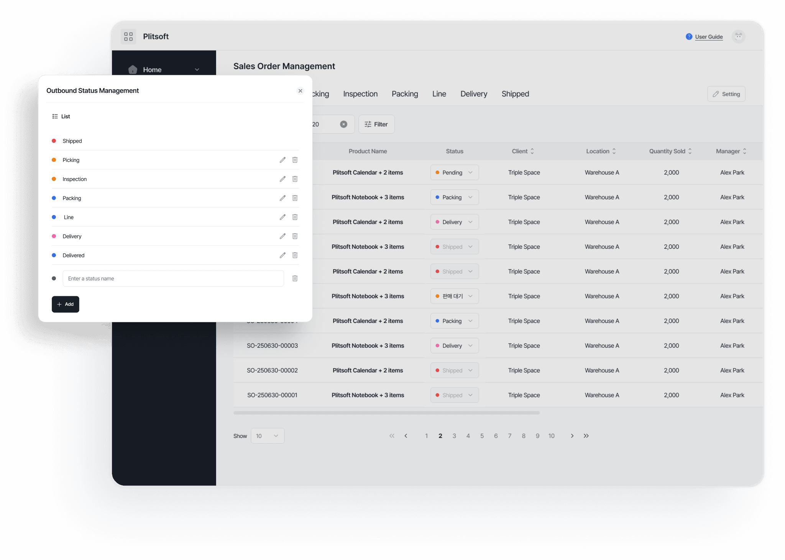Screen dimensions: 785x560
Task: Click the user avatar icon
Action: pyautogui.click(x=738, y=37)
